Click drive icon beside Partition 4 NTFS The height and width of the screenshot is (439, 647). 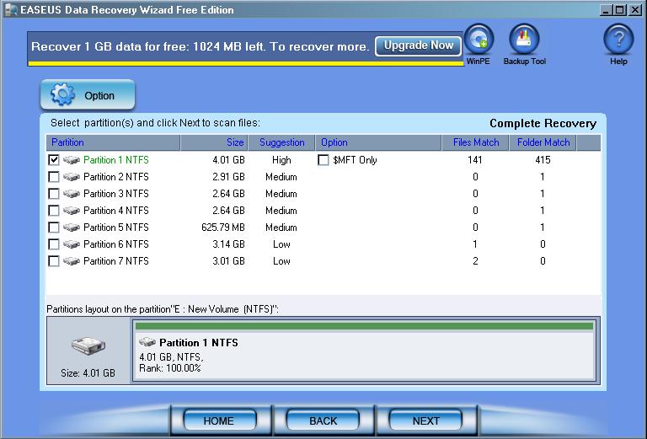[72, 211]
